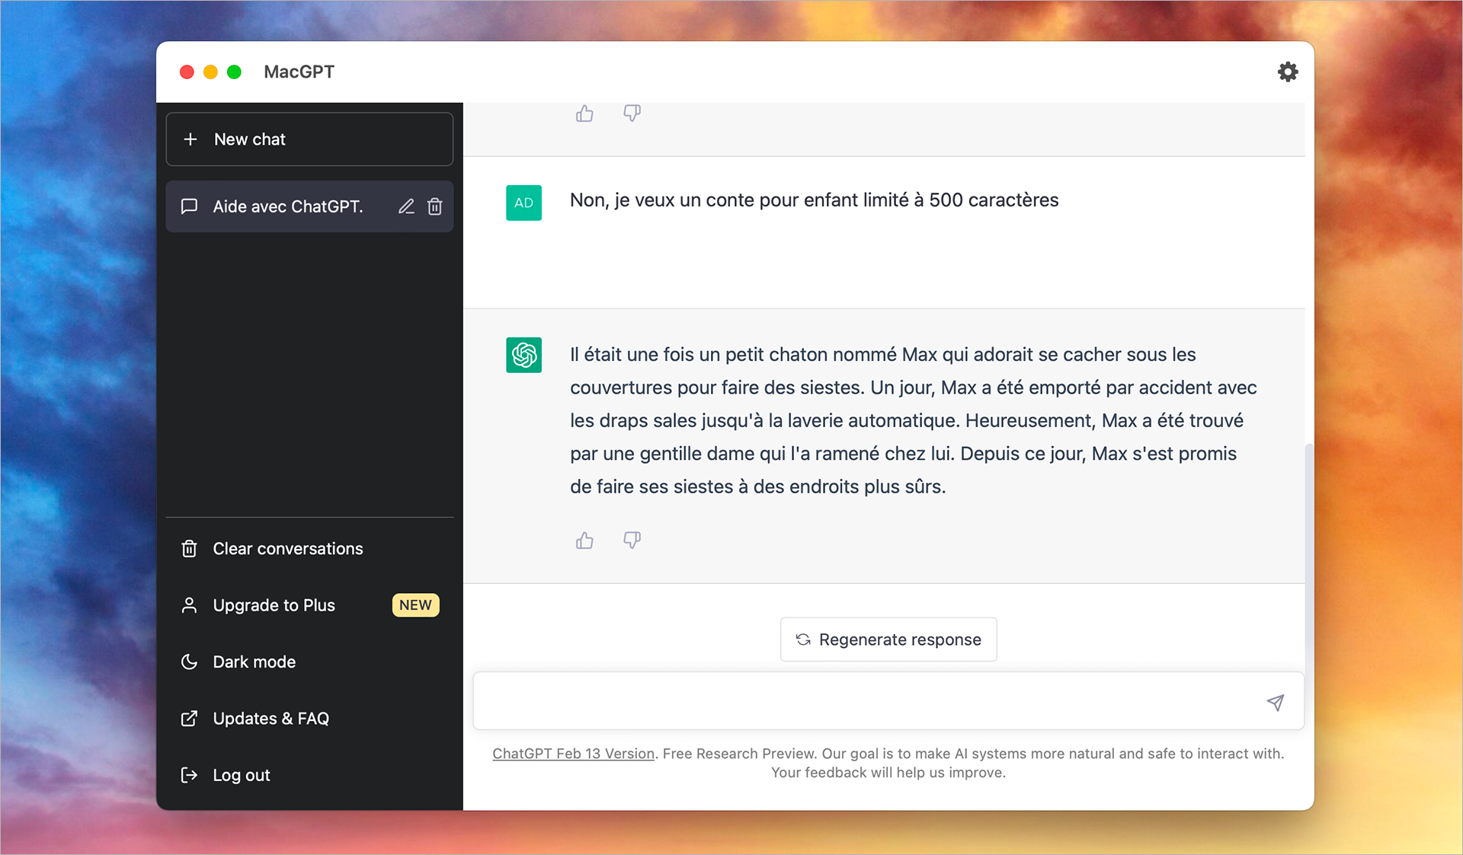Click the MacGPT window title
Viewport: 1463px width, 855px height.
pos(299,72)
